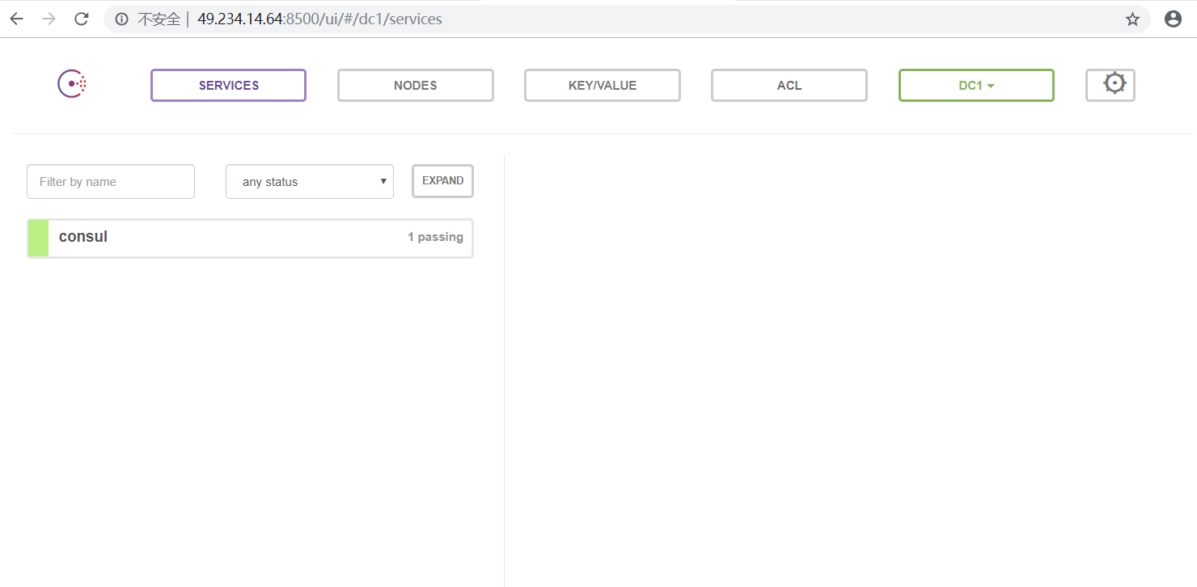This screenshot has width=1197, height=587.
Task: Open the SERVICES tab
Action: coord(228,85)
